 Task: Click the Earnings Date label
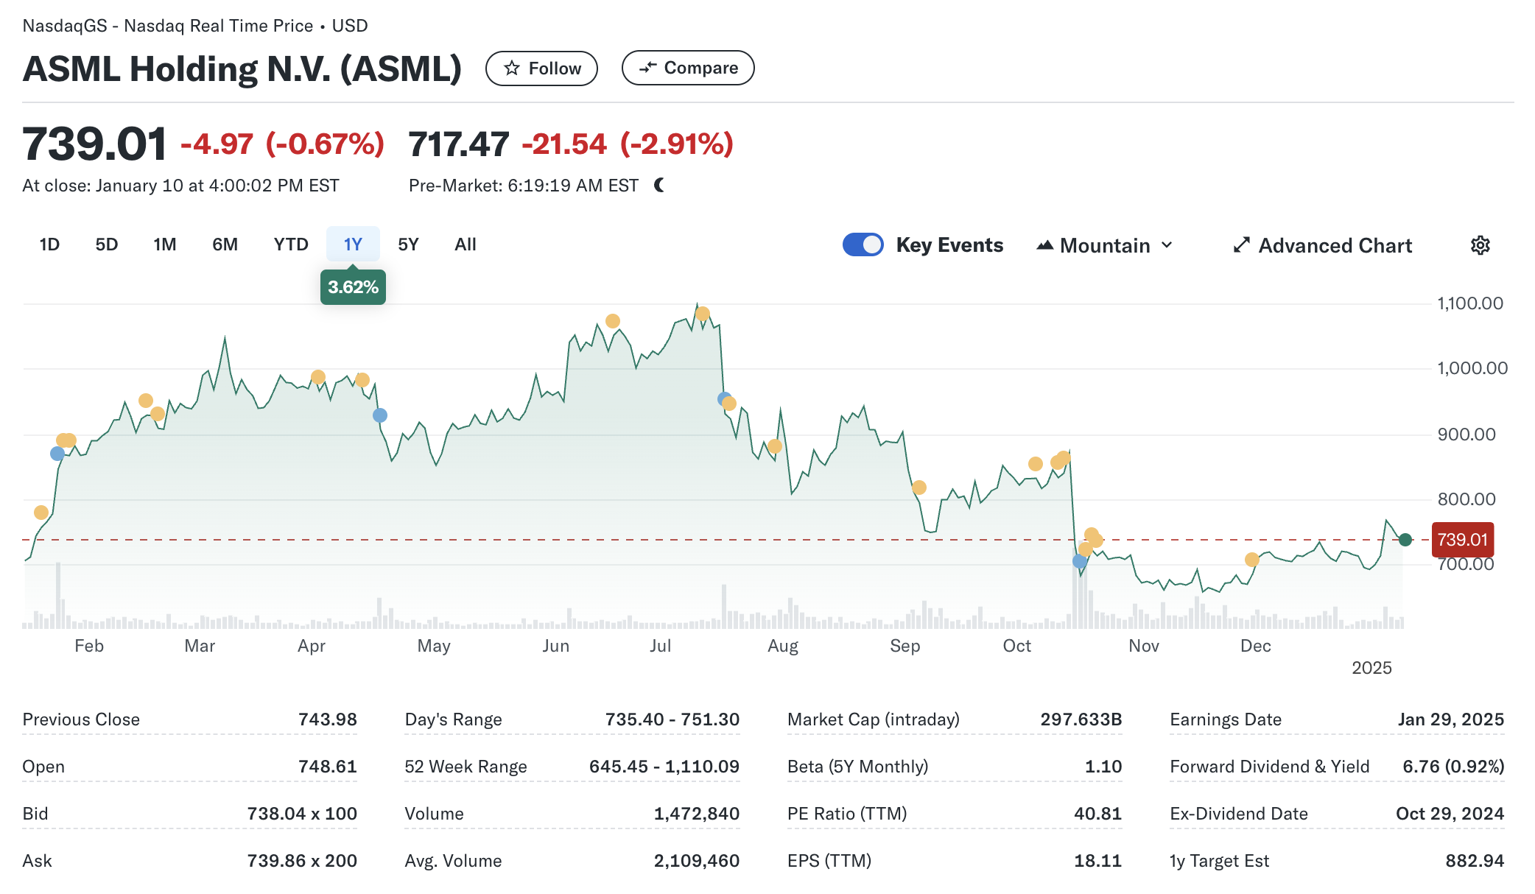coord(1226,719)
